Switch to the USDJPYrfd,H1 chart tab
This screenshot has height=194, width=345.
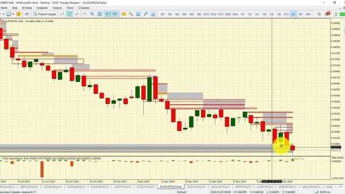click(122, 187)
